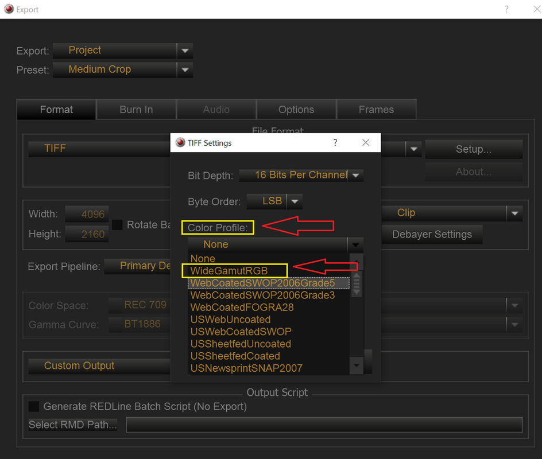Click the Width field showing 4096

tap(87, 214)
